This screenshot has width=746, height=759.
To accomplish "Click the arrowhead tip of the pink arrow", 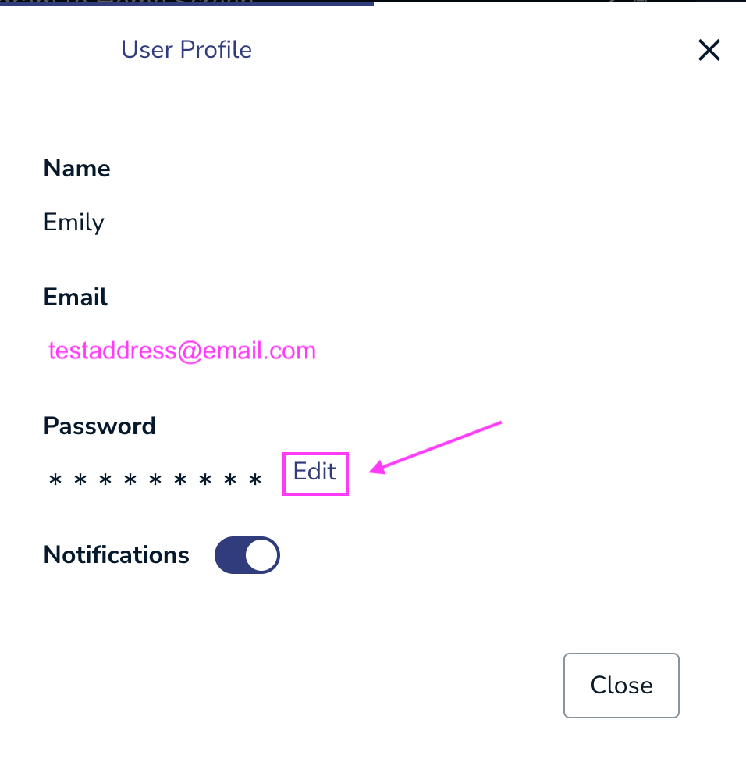I will [372, 469].
